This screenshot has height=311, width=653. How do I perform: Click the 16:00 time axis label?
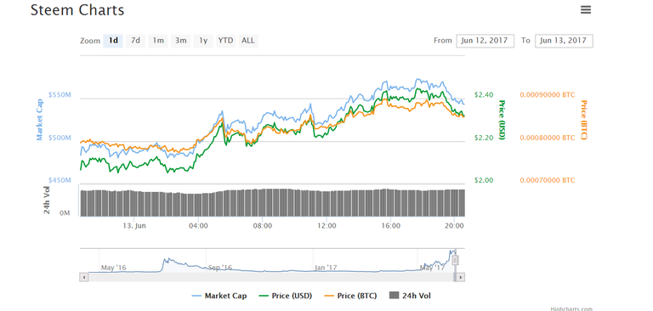click(x=390, y=226)
